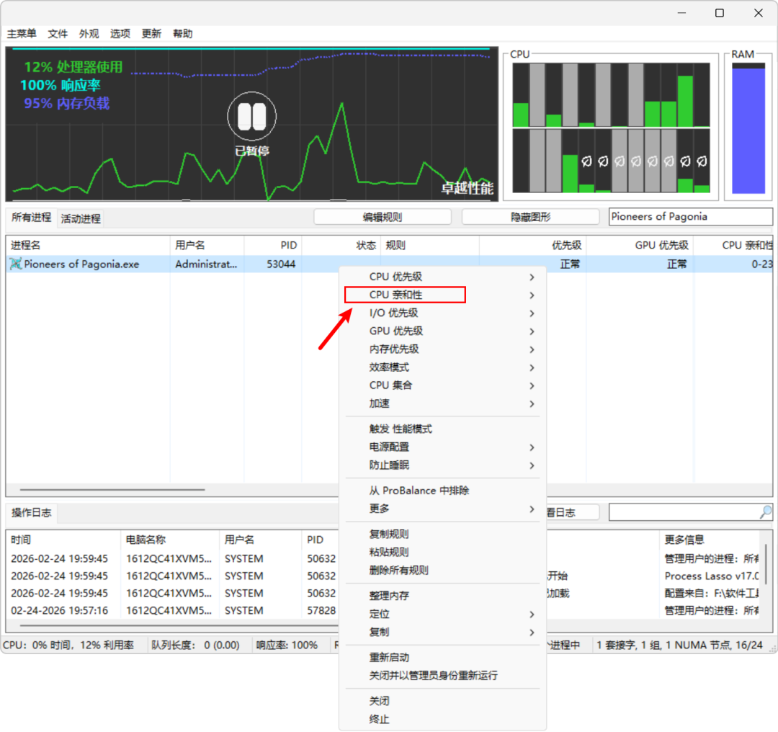Sort by 优先级 column header

click(x=533, y=245)
